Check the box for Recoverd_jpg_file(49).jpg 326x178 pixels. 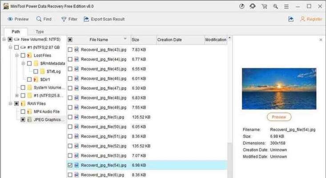pos(70,108)
